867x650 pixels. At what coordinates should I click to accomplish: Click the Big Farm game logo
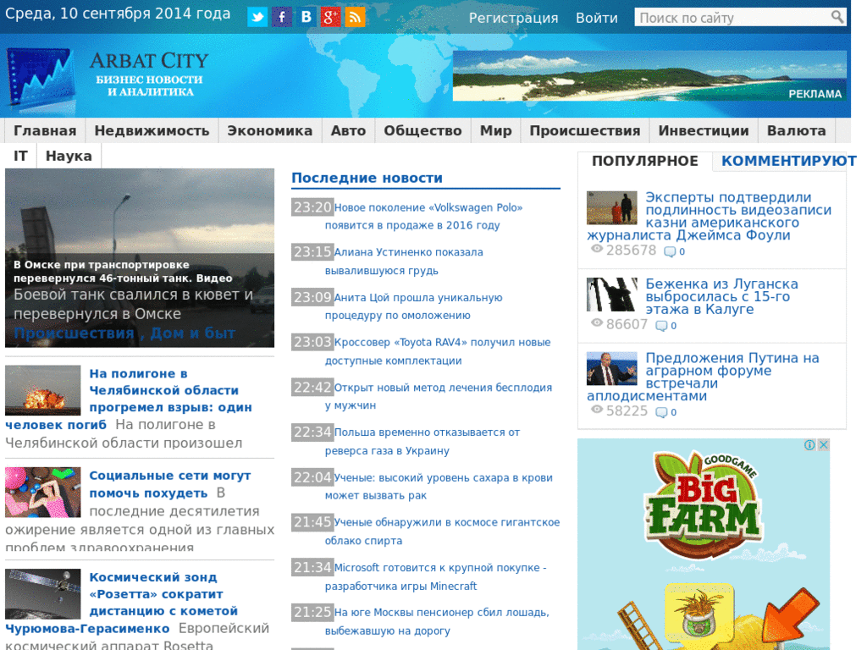tap(703, 504)
